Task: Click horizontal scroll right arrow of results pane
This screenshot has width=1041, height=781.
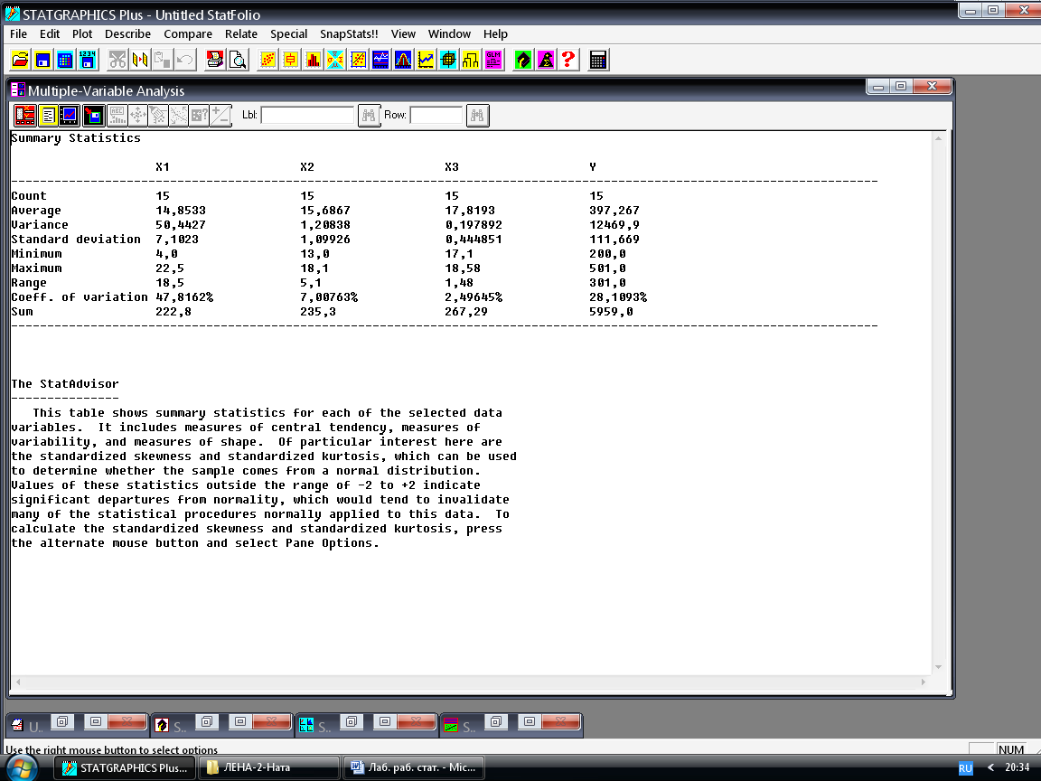Action: tap(923, 682)
